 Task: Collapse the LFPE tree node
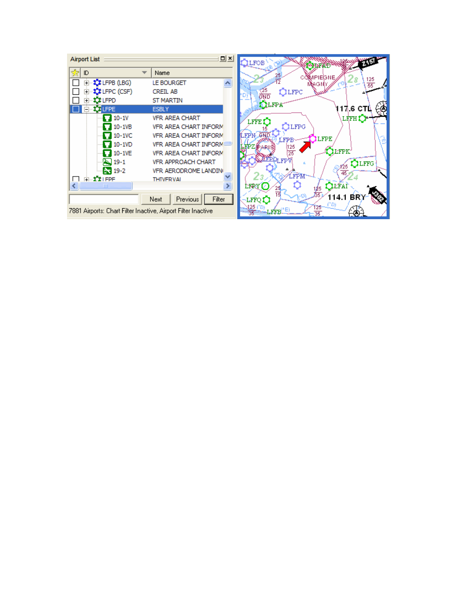pyautogui.click(x=87, y=109)
